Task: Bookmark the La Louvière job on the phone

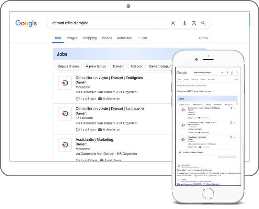Action: pyautogui.click(x=231, y=123)
